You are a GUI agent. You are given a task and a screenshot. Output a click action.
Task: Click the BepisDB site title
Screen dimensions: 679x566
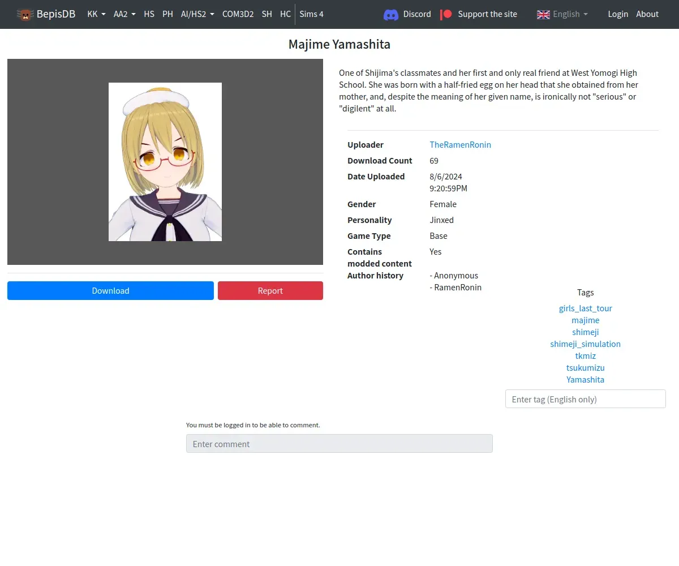click(x=56, y=14)
